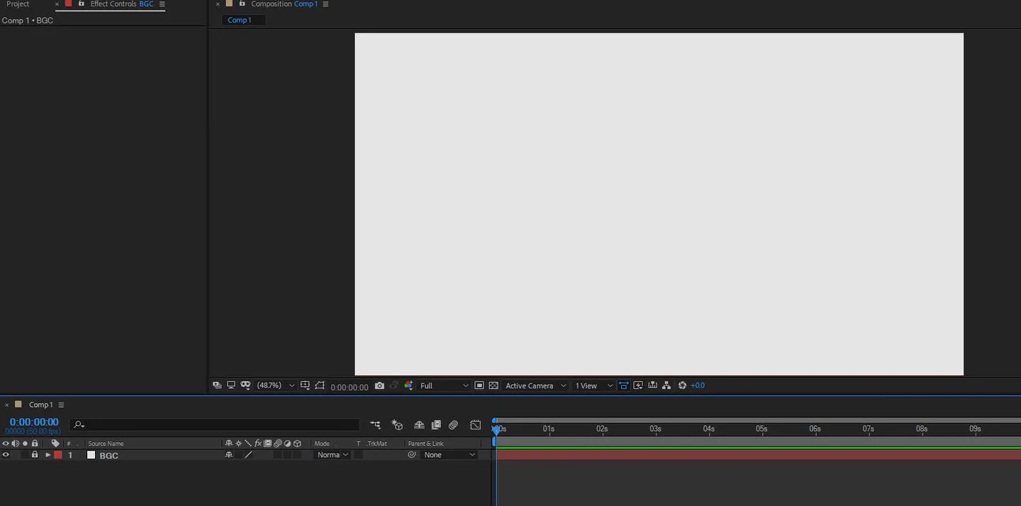
Task: Toggle the Shy switch on BGC layer
Action: coord(229,455)
